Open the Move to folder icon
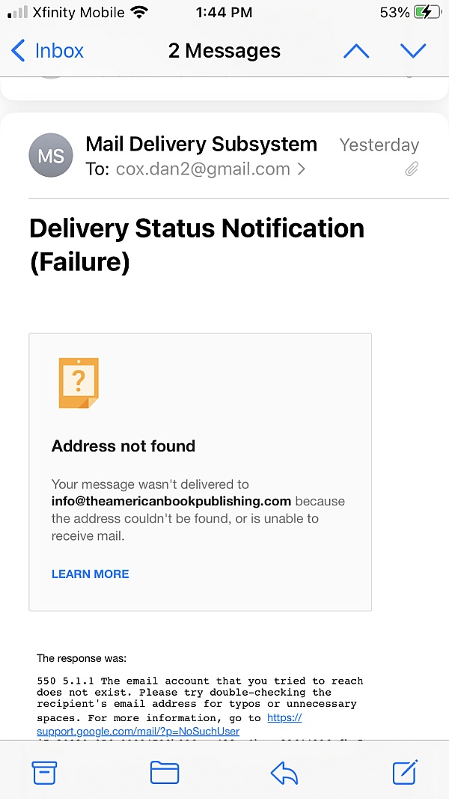This screenshot has width=449, height=799. (165, 772)
